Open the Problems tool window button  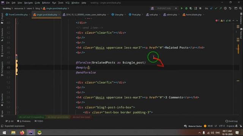pos(24,121)
